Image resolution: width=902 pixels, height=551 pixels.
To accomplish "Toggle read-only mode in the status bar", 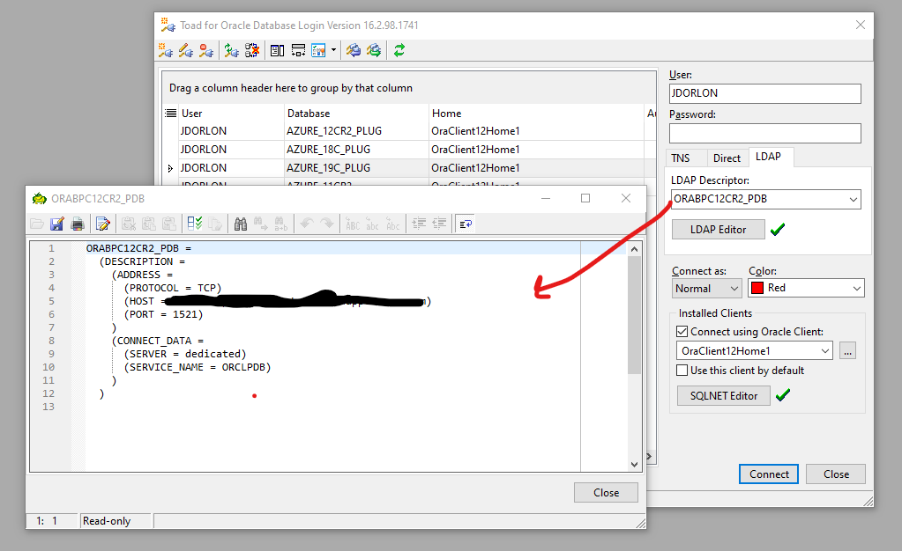I will click(107, 520).
